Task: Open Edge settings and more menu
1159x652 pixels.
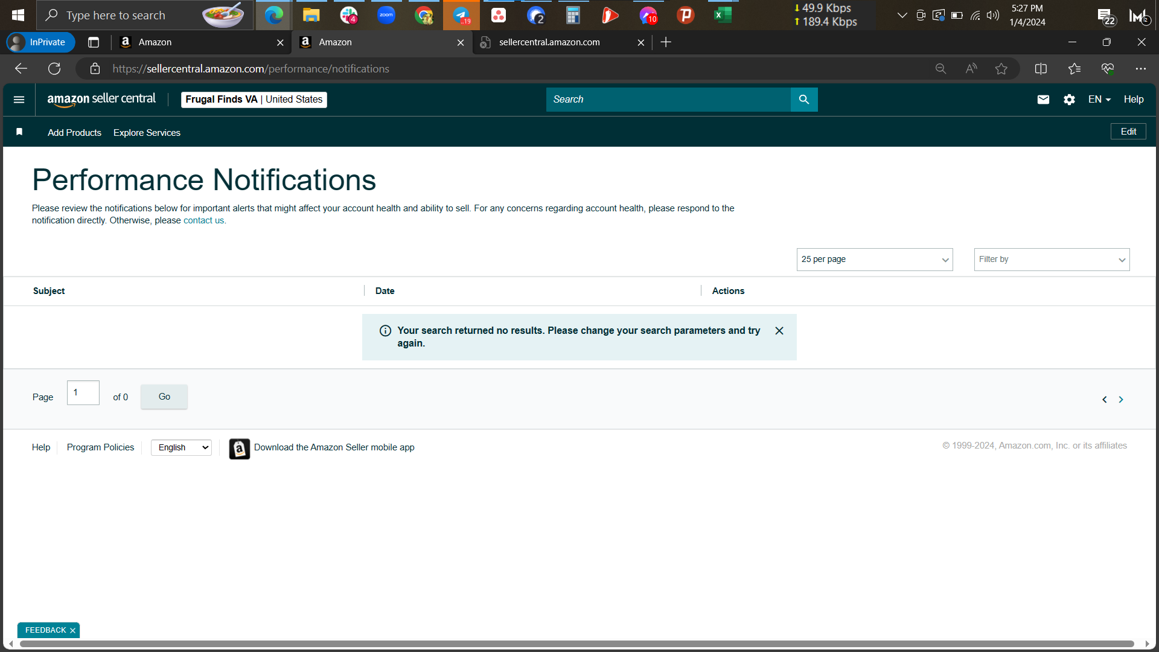Action: coord(1140,69)
